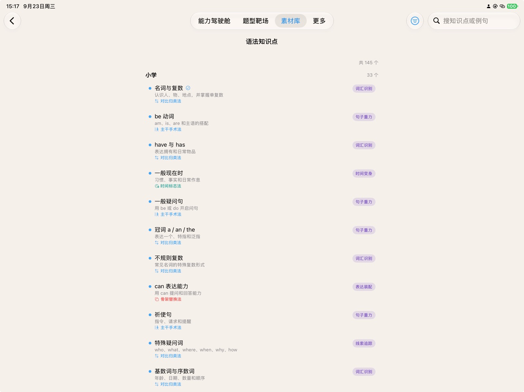Viewport: 524px width, 392px height.
Task: Click the 时间标志法 clock icon under 一般现在时
Action: (x=157, y=186)
